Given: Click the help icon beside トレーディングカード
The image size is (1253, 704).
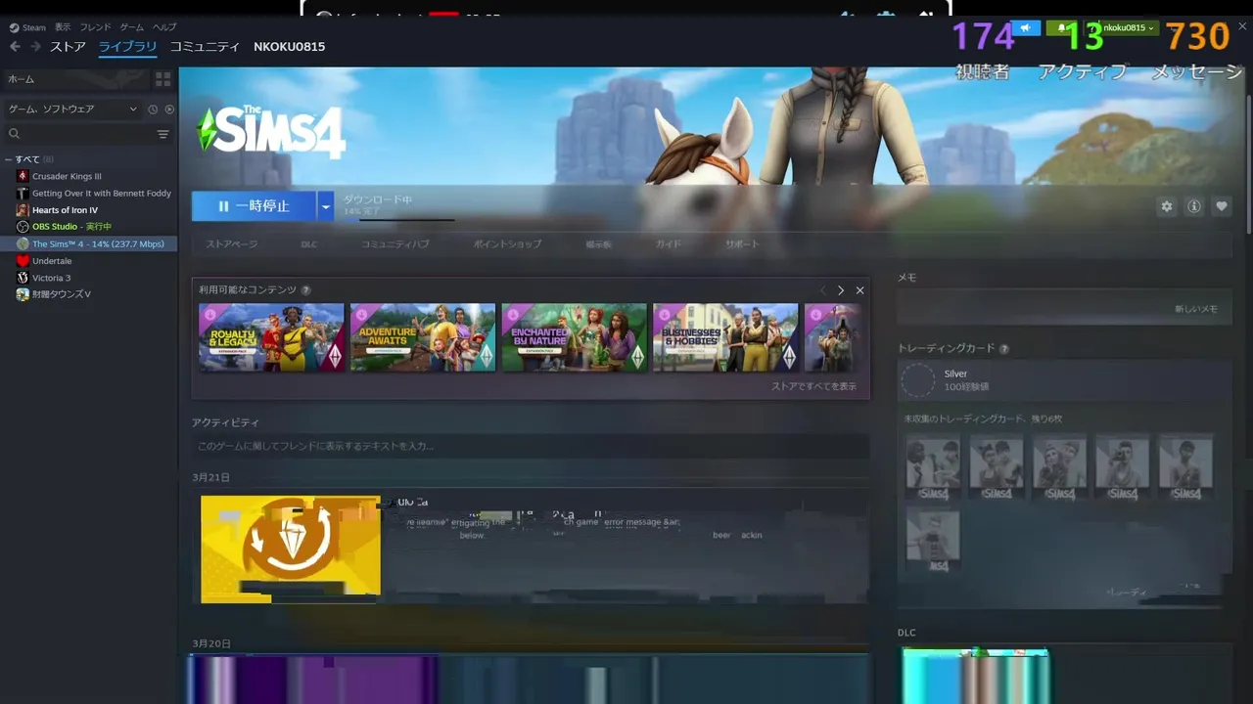Looking at the screenshot, I should pos(1004,349).
